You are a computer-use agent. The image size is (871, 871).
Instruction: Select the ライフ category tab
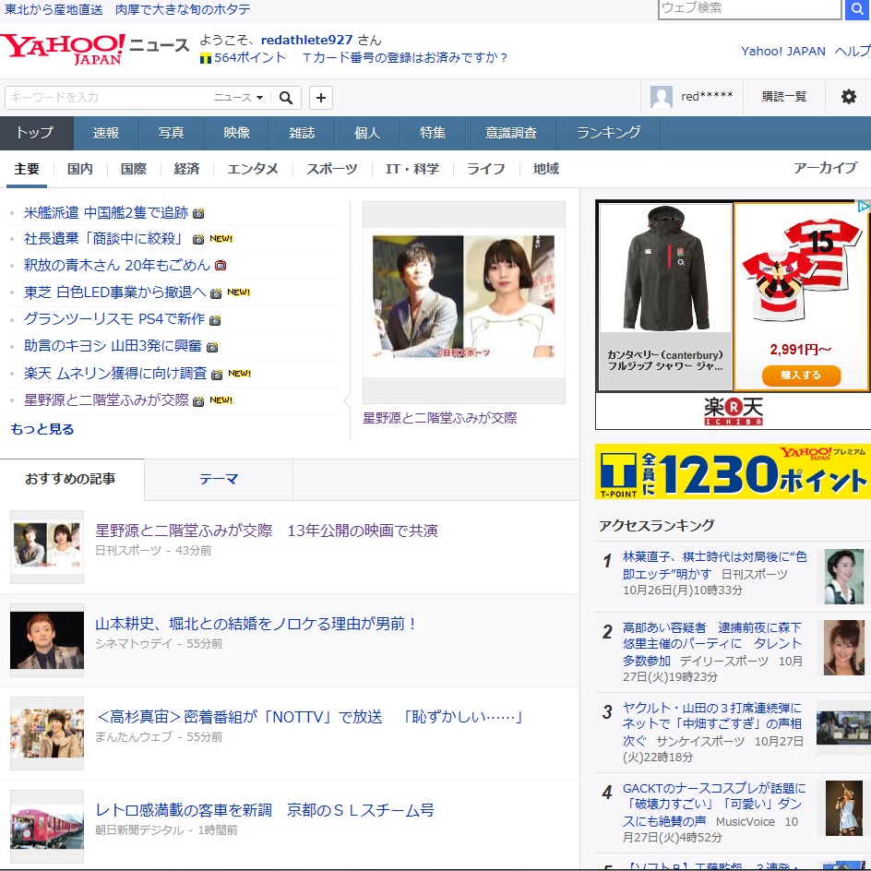(x=486, y=169)
